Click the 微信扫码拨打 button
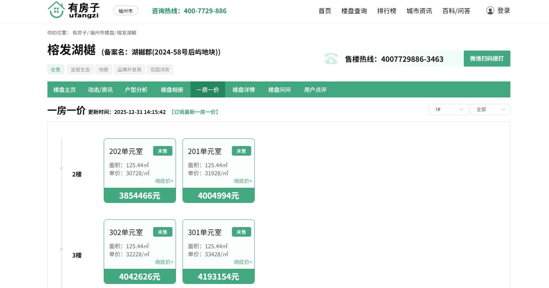Image resolution: width=549 pixels, height=288 pixels. pos(487,59)
